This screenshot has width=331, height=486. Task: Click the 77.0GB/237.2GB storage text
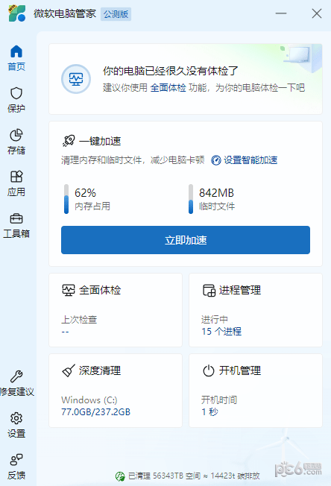point(95,412)
